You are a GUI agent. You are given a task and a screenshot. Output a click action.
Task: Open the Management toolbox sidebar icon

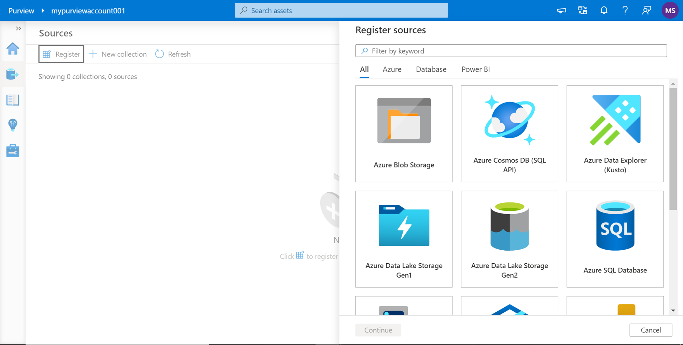coord(13,151)
